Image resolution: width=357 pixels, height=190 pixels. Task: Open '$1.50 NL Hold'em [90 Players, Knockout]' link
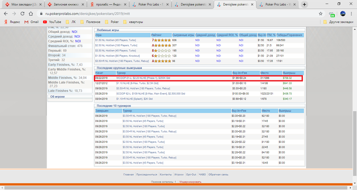coord(117,56)
